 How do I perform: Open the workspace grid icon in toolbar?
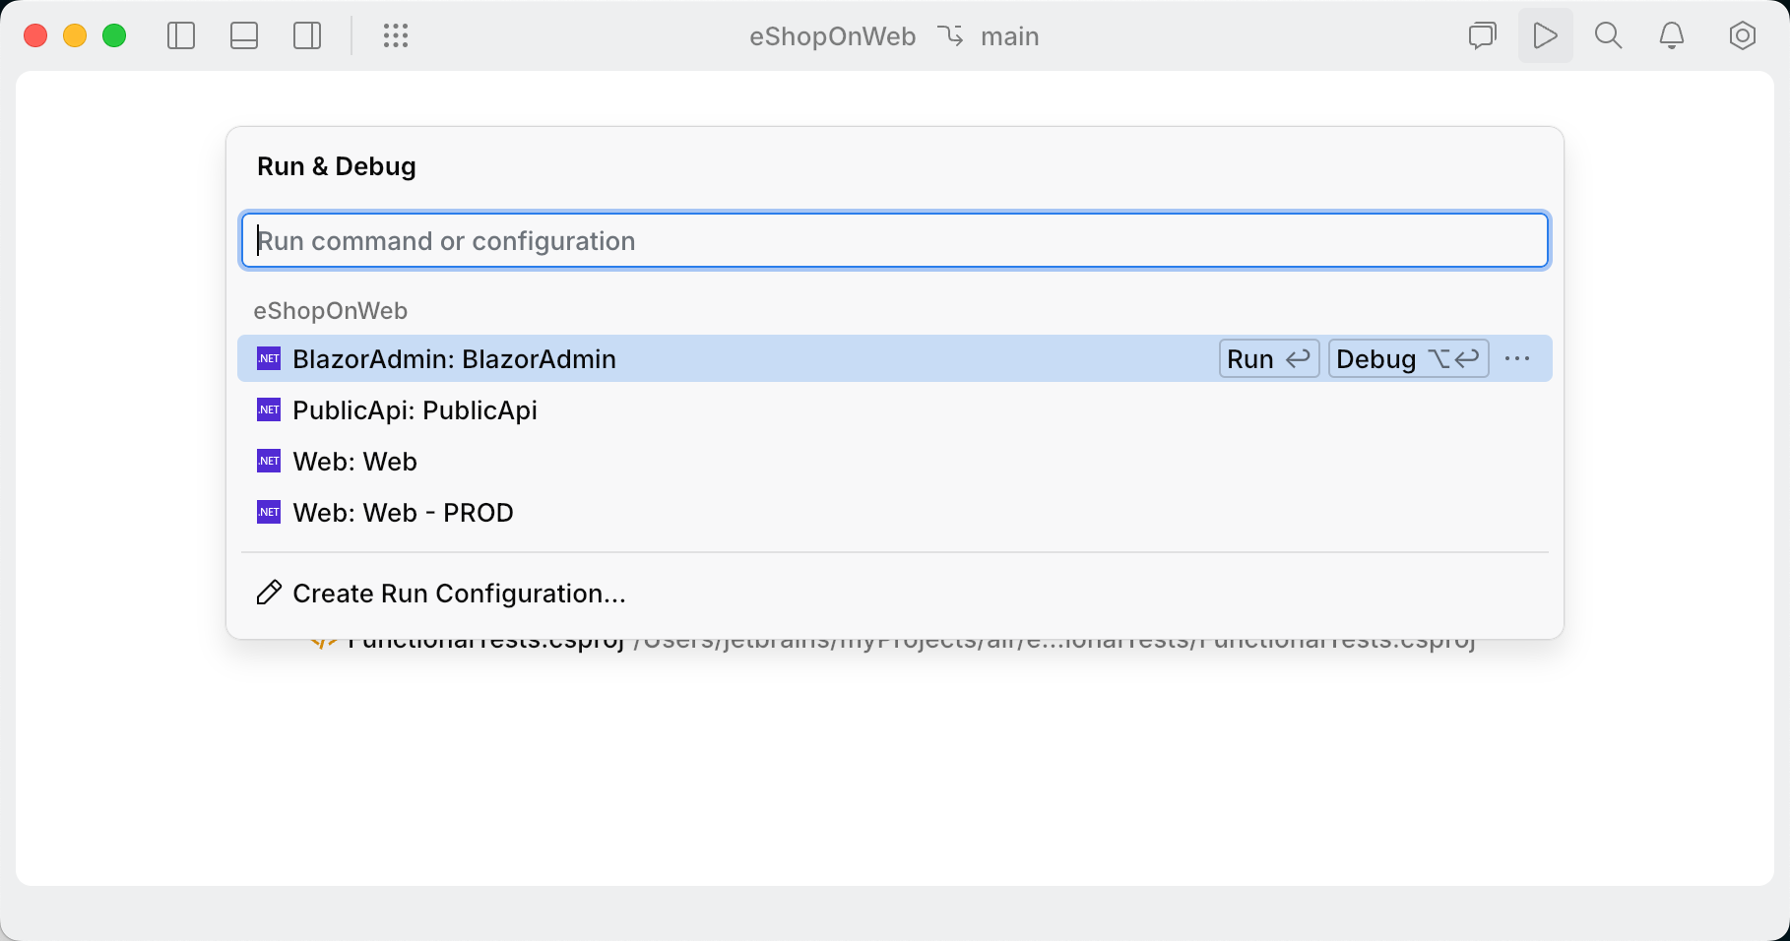(x=396, y=35)
